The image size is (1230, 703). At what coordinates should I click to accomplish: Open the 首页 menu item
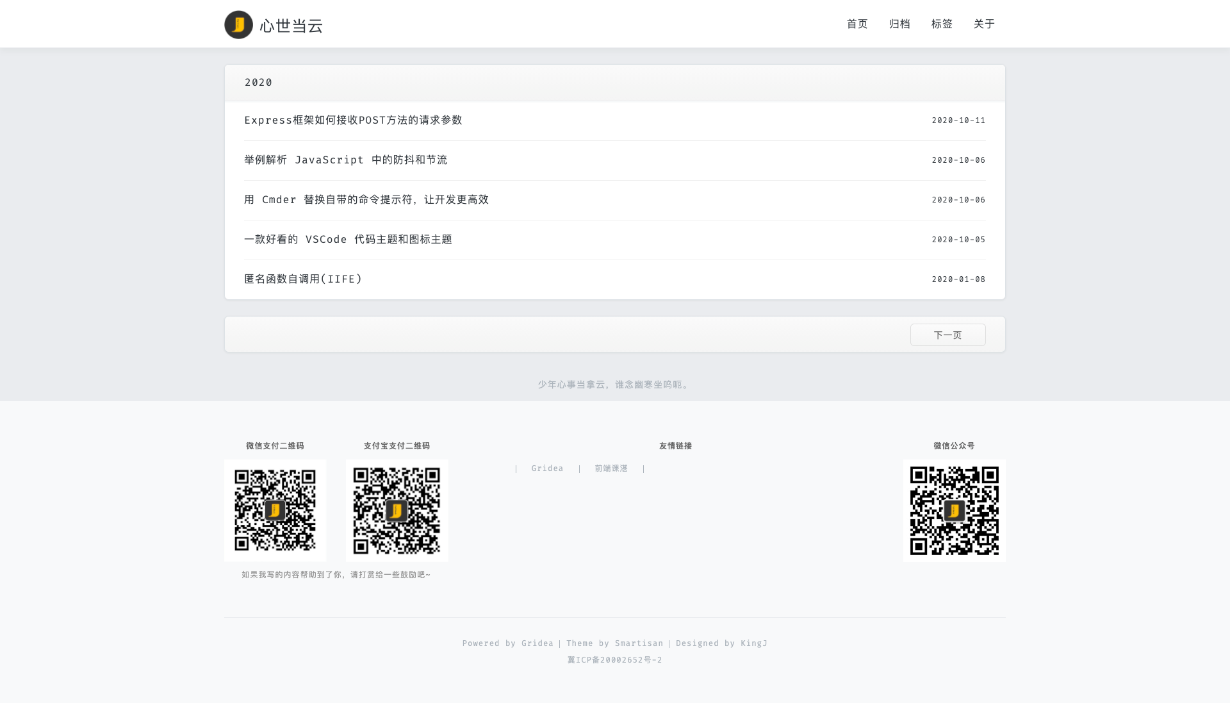point(857,24)
